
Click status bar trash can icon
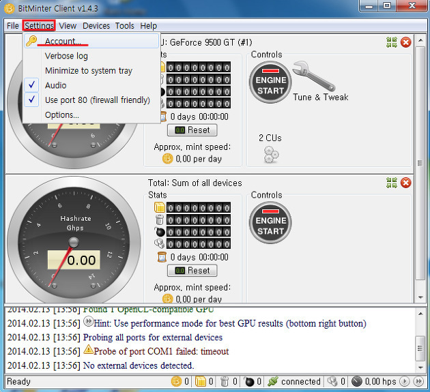(225, 381)
